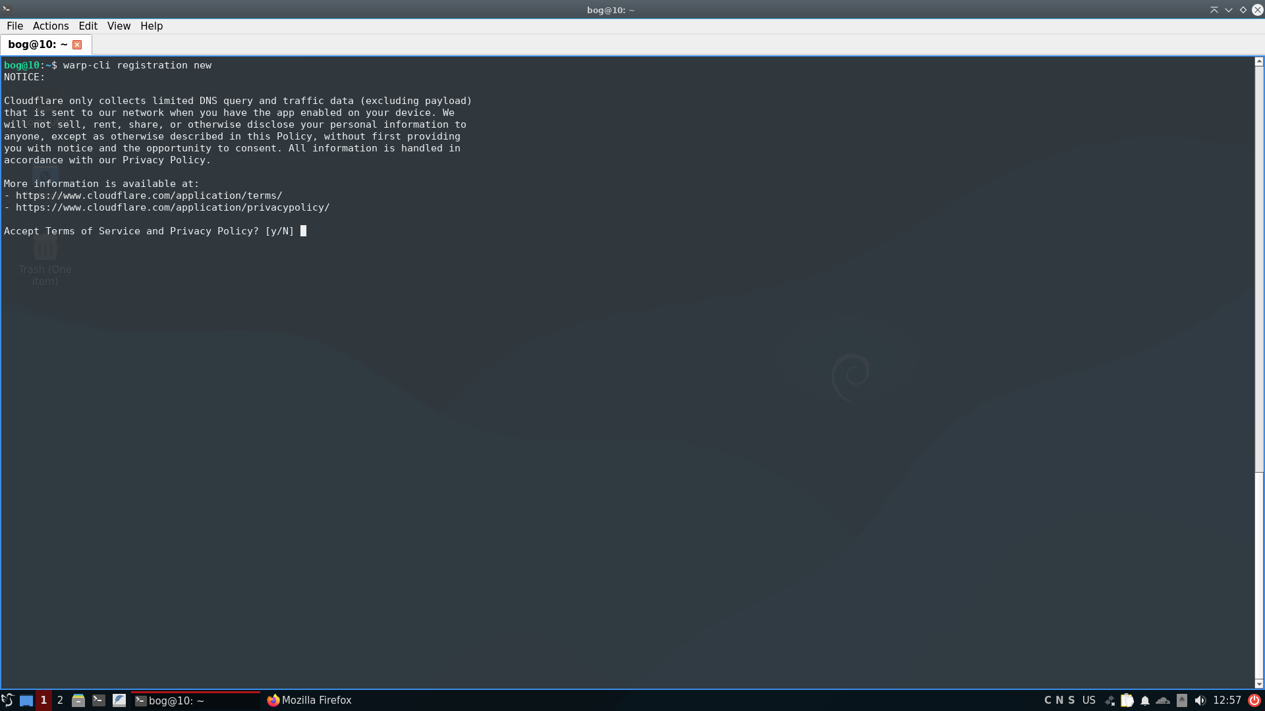The height and width of the screenshot is (711, 1265).
Task: Open the clipboard manager tray icon
Action: [x=1127, y=700]
